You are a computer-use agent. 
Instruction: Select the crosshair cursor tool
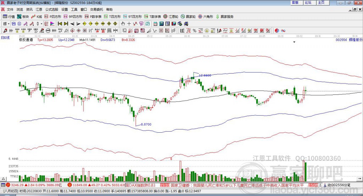click(129, 24)
